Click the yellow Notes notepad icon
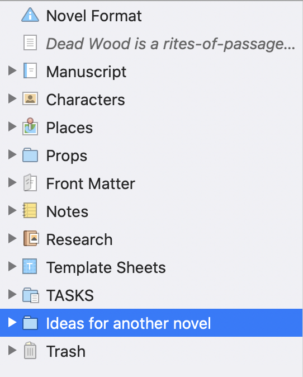The image size is (303, 377). pos(30,210)
